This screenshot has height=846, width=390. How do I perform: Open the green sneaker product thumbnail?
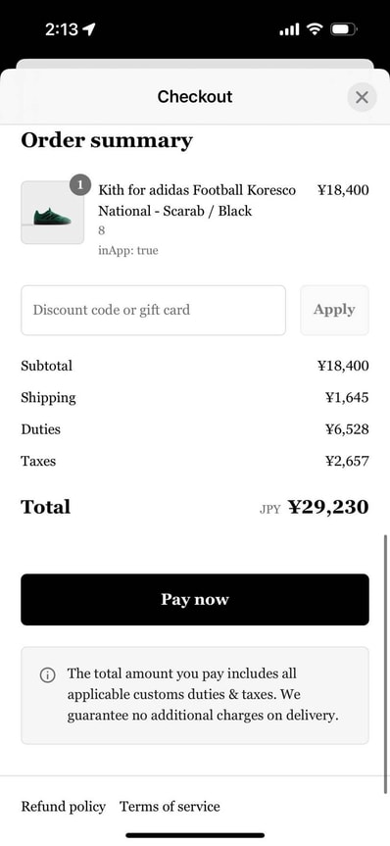coord(52,213)
